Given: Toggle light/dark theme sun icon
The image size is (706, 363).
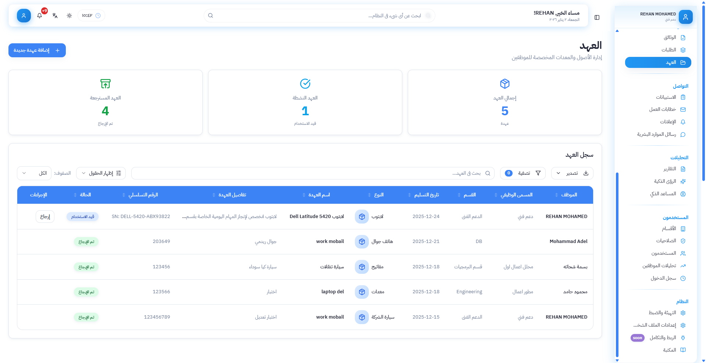Looking at the screenshot, I should point(69,16).
